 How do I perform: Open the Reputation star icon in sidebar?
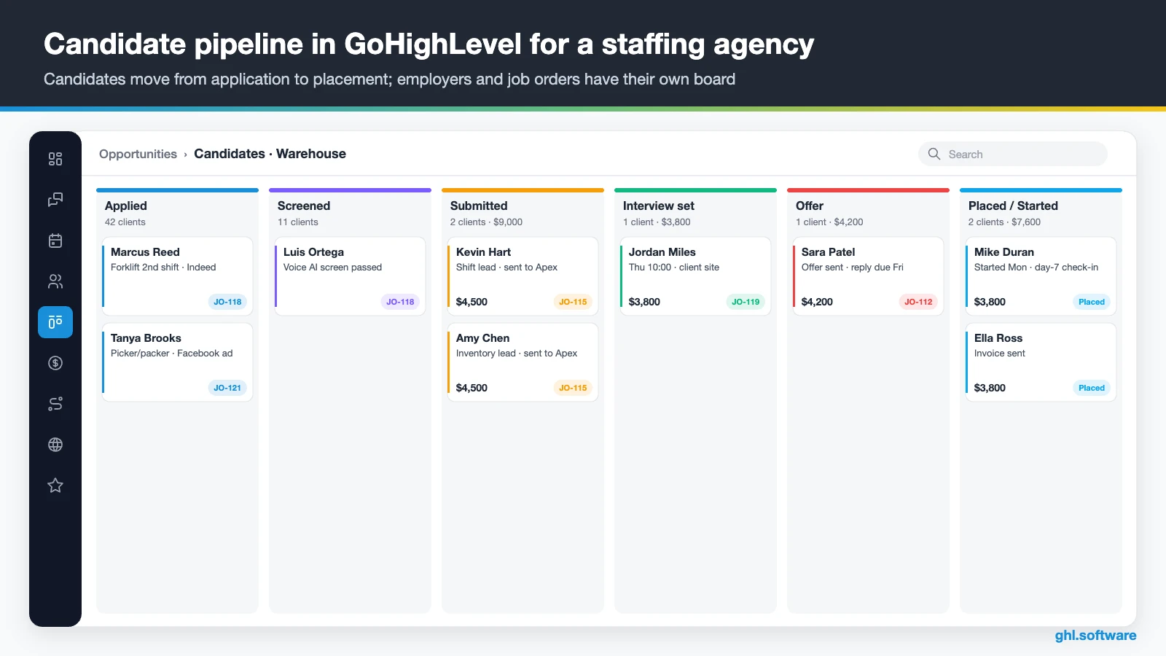[x=55, y=485]
